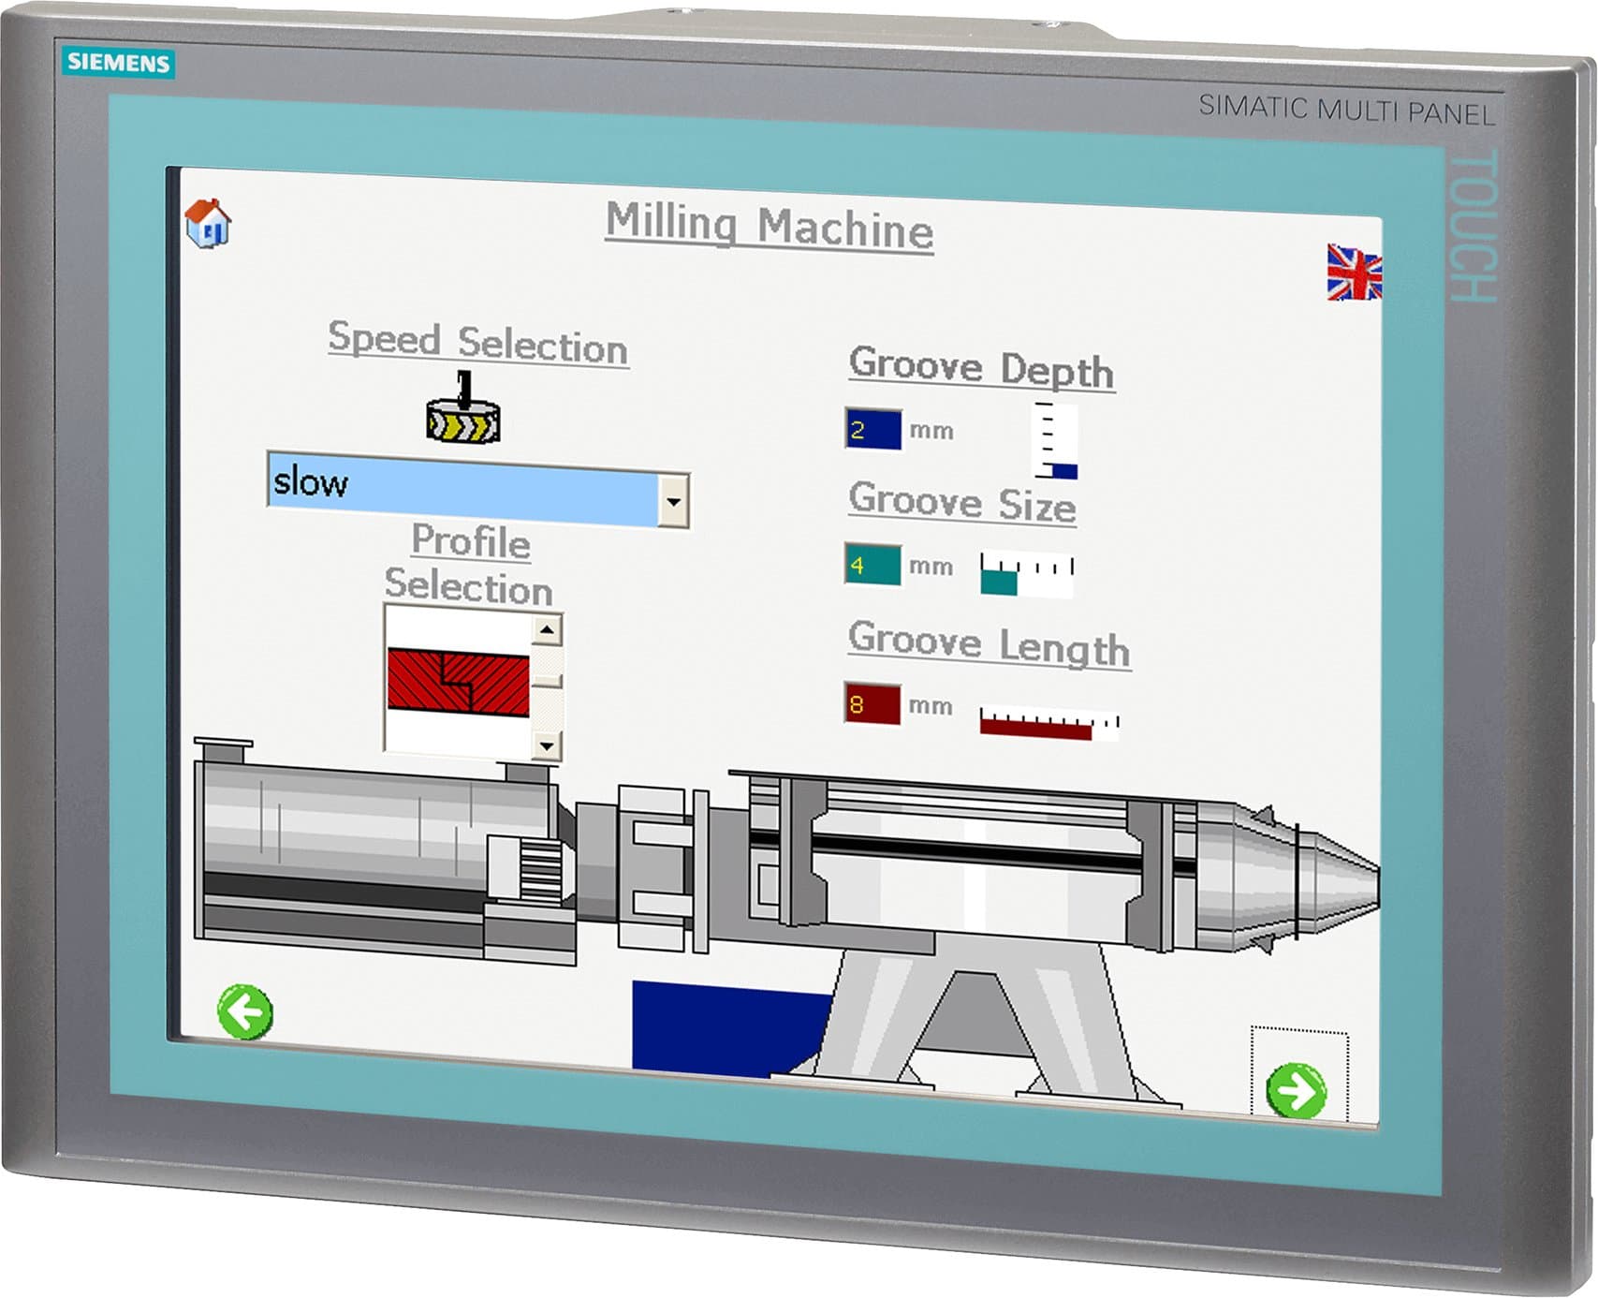Click the 'Speed Selection' heading
Viewport: 1598px width, 1298px height.
click(x=477, y=342)
